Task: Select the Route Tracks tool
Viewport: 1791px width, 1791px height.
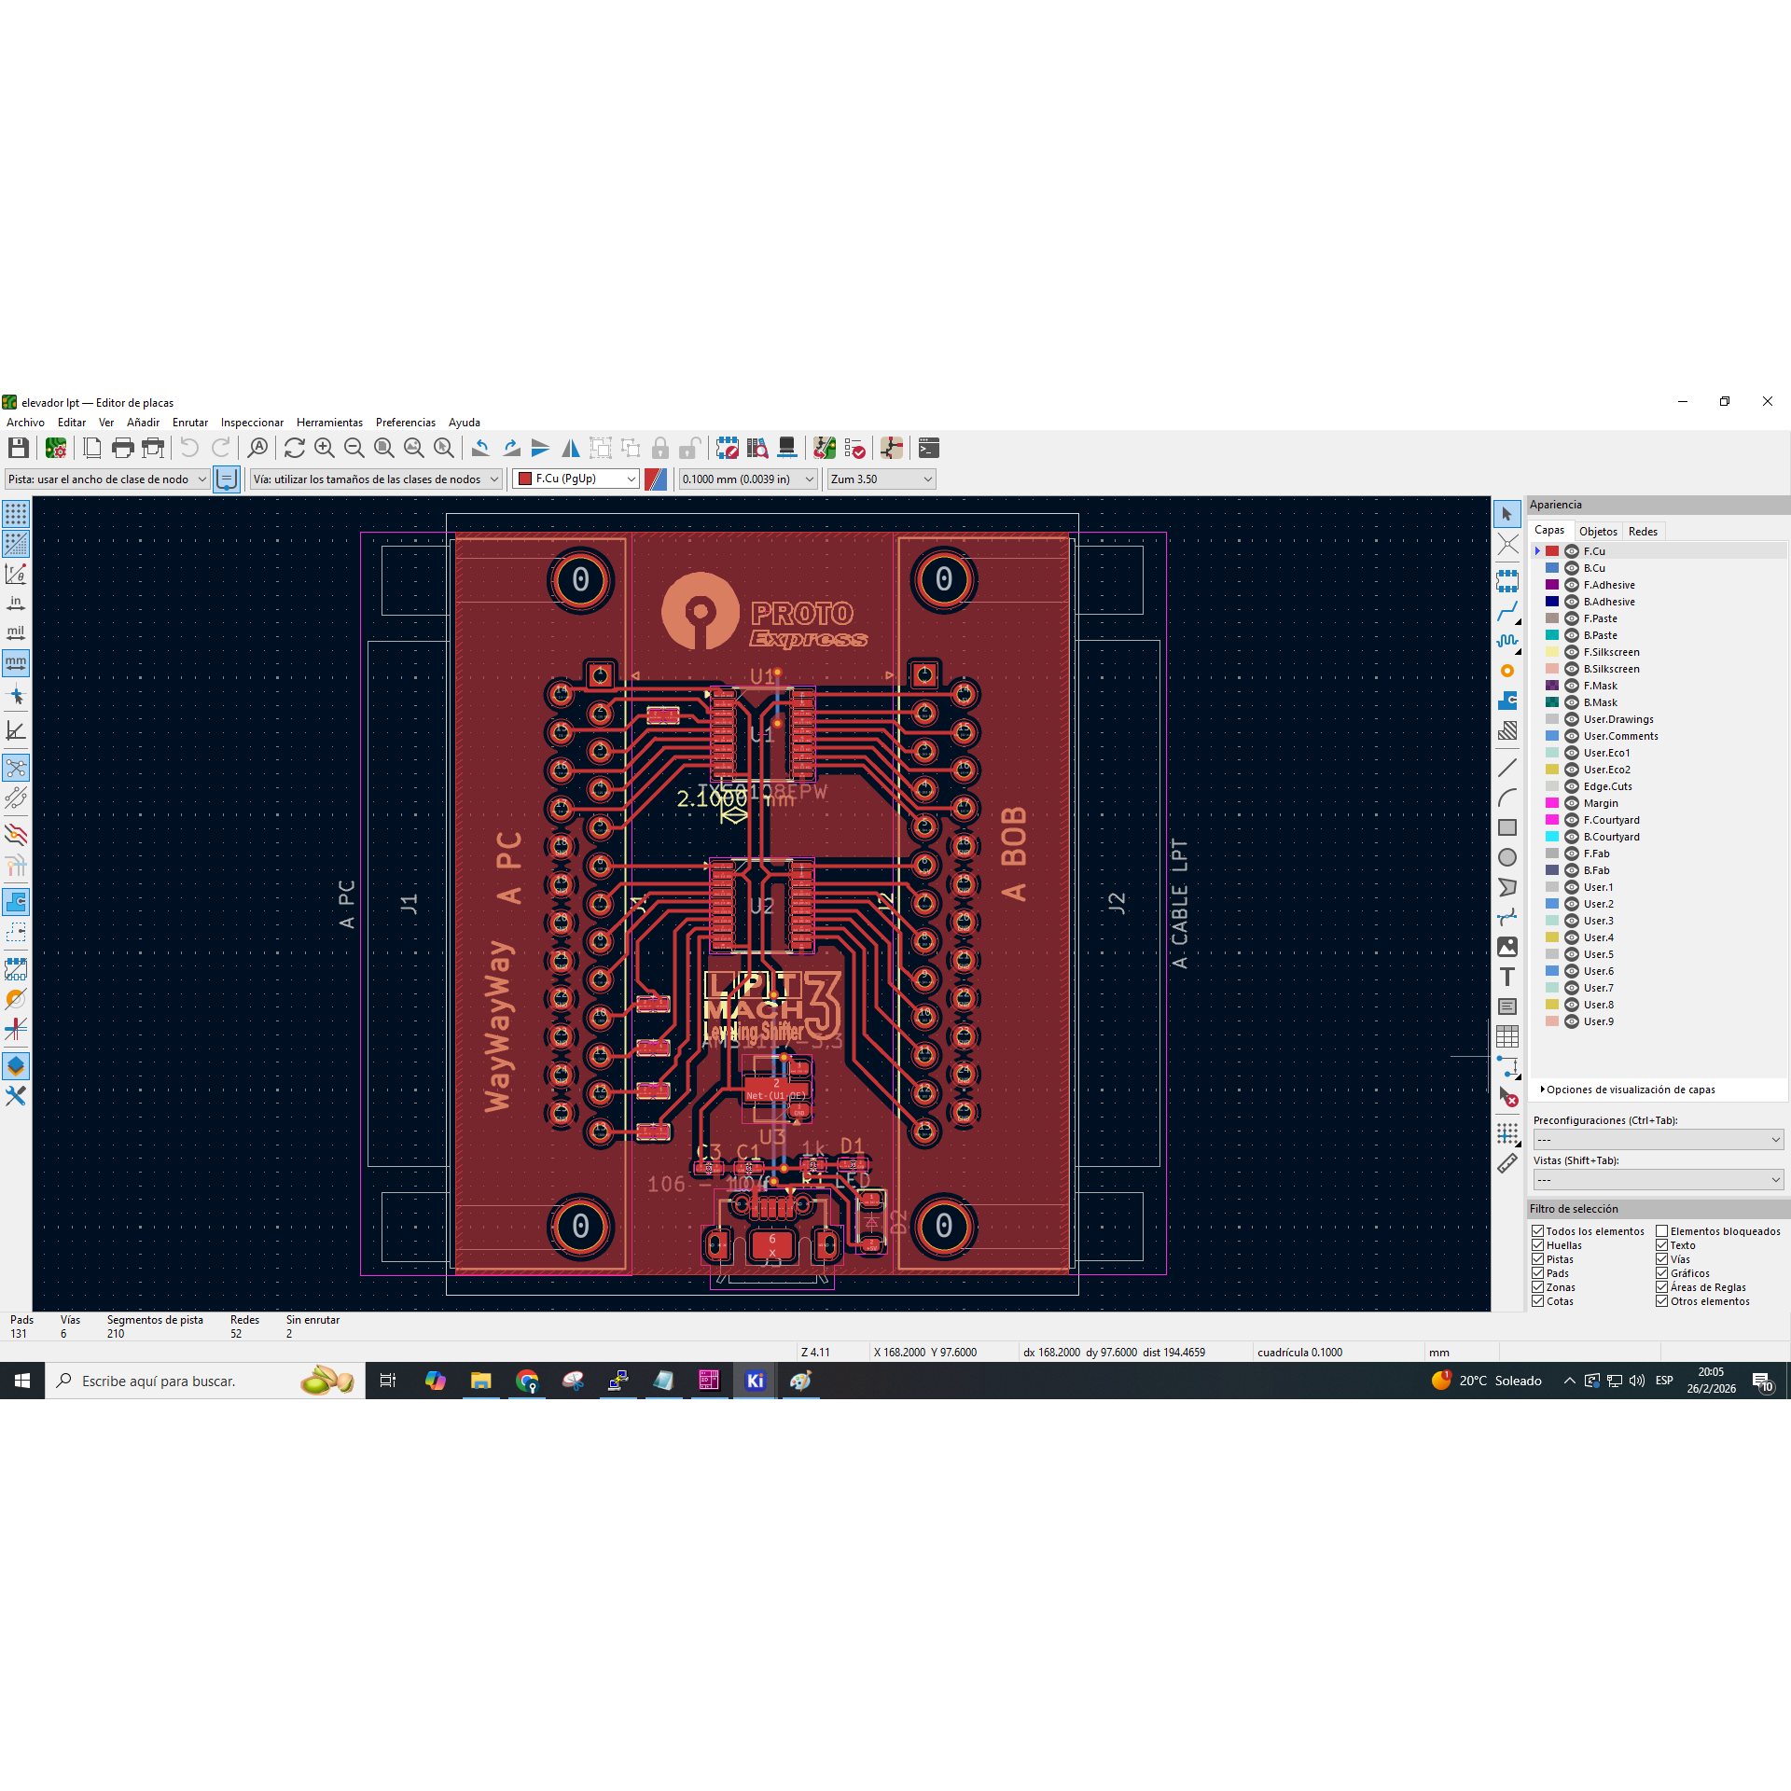Action: click(x=1507, y=611)
